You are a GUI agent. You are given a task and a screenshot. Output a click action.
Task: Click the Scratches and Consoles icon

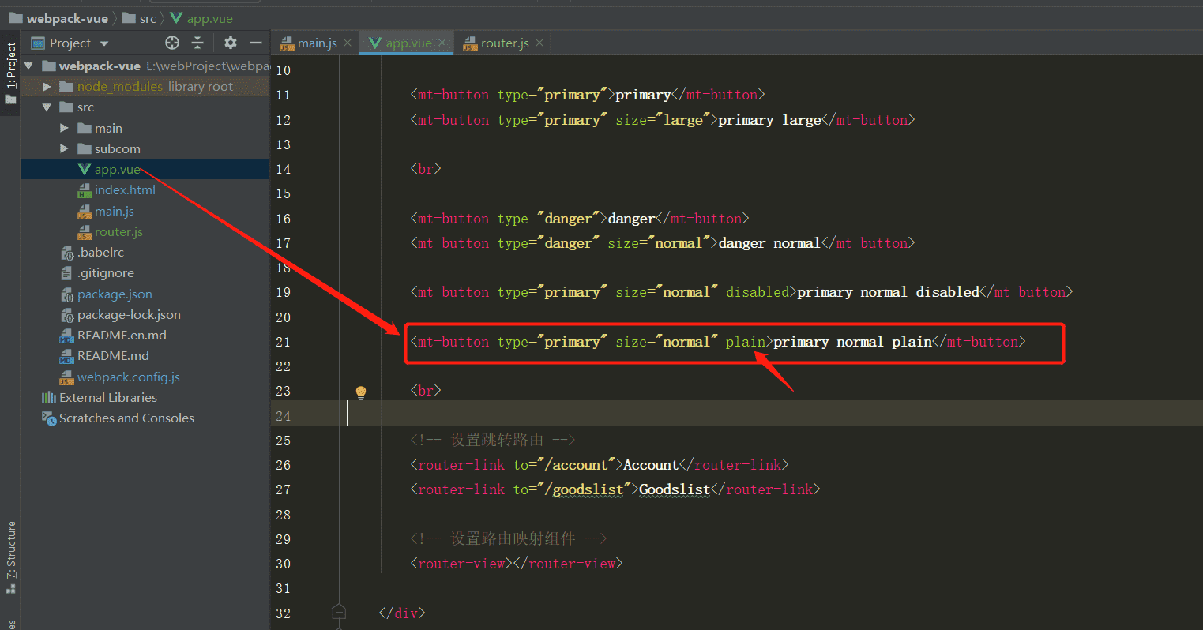pyautogui.click(x=49, y=418)
